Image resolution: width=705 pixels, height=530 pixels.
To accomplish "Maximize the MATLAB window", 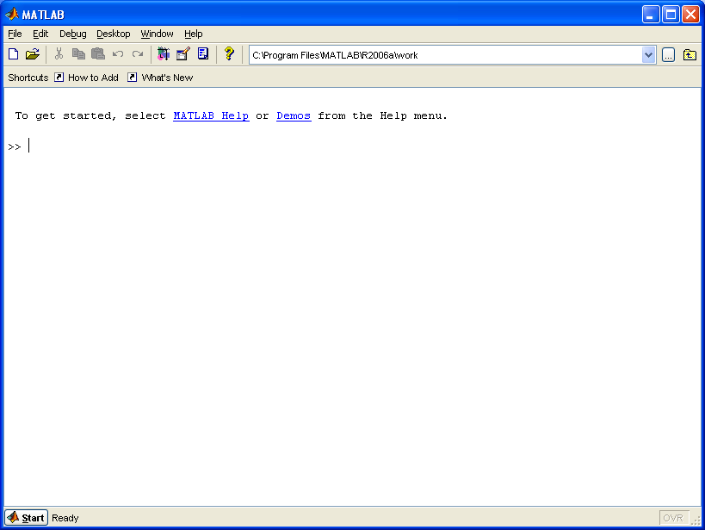I will click(x=671, y=15).
